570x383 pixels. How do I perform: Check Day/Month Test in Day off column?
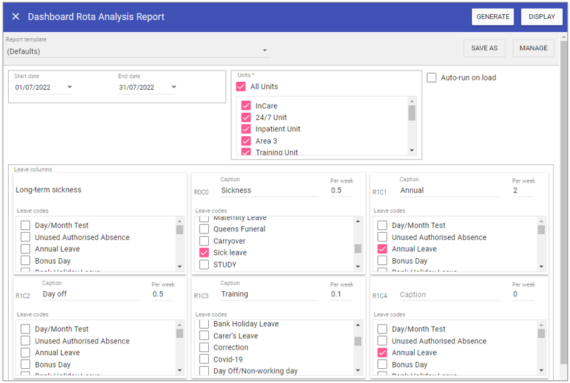26,329
